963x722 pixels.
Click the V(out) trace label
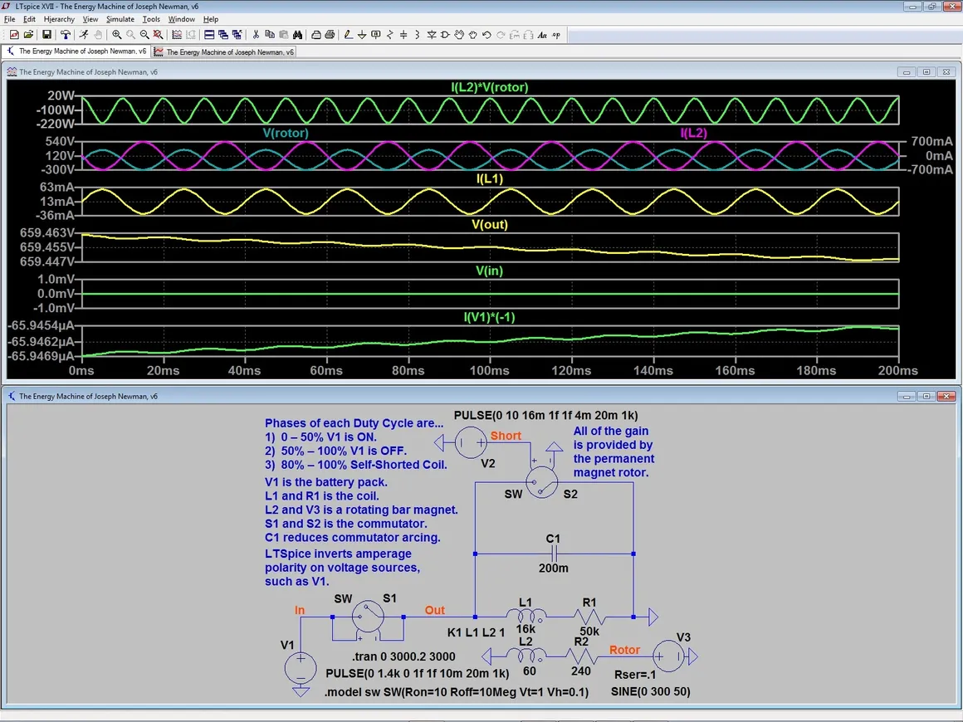click(491, 225)
